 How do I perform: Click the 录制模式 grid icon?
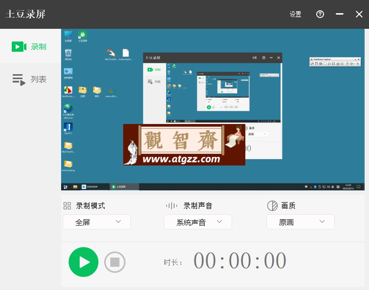tap(67, 206)
